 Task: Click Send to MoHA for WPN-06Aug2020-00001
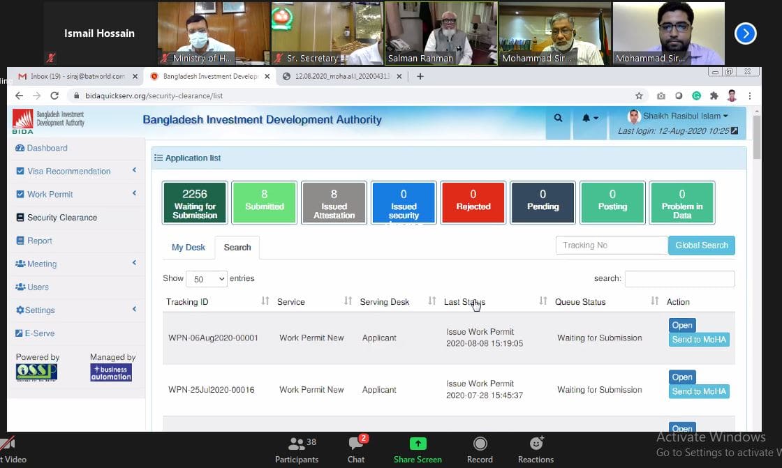(x=698, y=340)
